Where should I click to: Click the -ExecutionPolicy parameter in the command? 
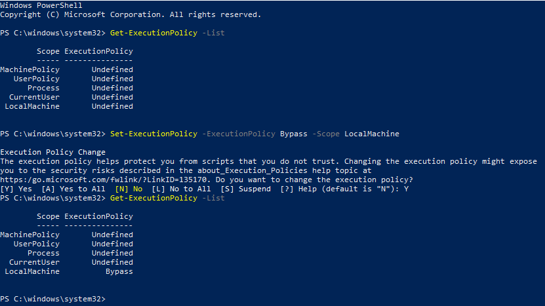tap(238, 134)
